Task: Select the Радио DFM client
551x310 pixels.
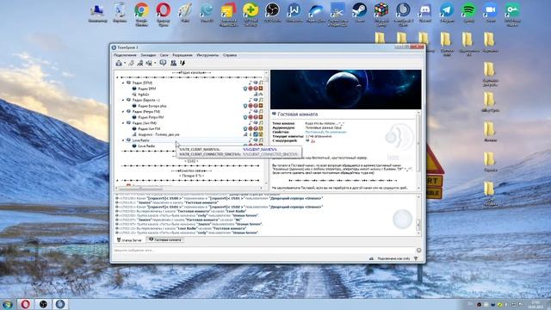Action: pyautogui.click(x=146, y=89)
